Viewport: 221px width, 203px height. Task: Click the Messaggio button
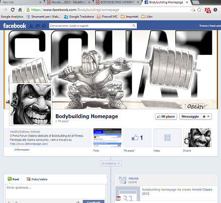click(x=190, y=116)
